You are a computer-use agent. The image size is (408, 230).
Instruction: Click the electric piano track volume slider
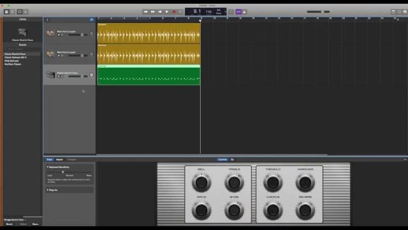[x=78, y=77]
